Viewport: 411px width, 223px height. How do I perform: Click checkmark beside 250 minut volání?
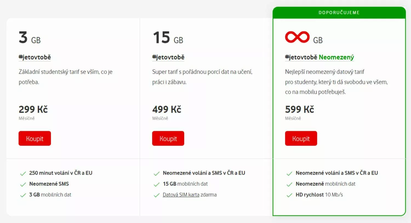tap(23, 174)
